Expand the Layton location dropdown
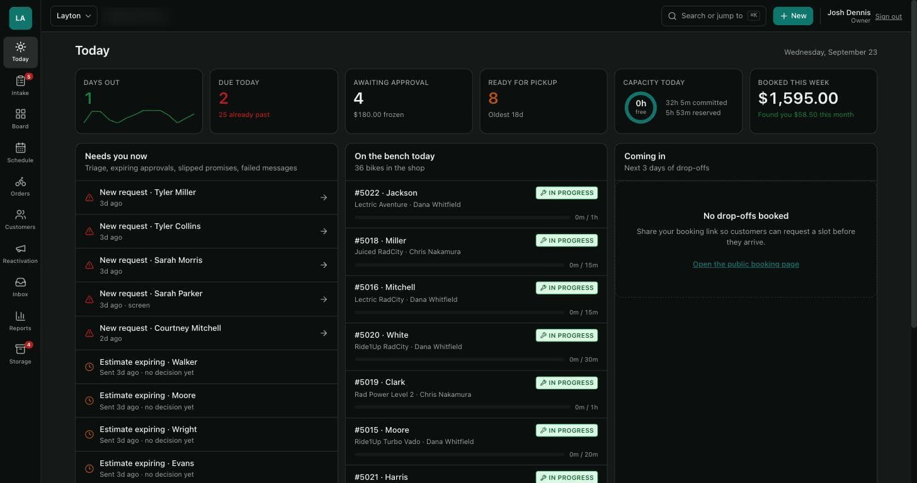Viewport: 917px width, 483px height. click(74, 16)
